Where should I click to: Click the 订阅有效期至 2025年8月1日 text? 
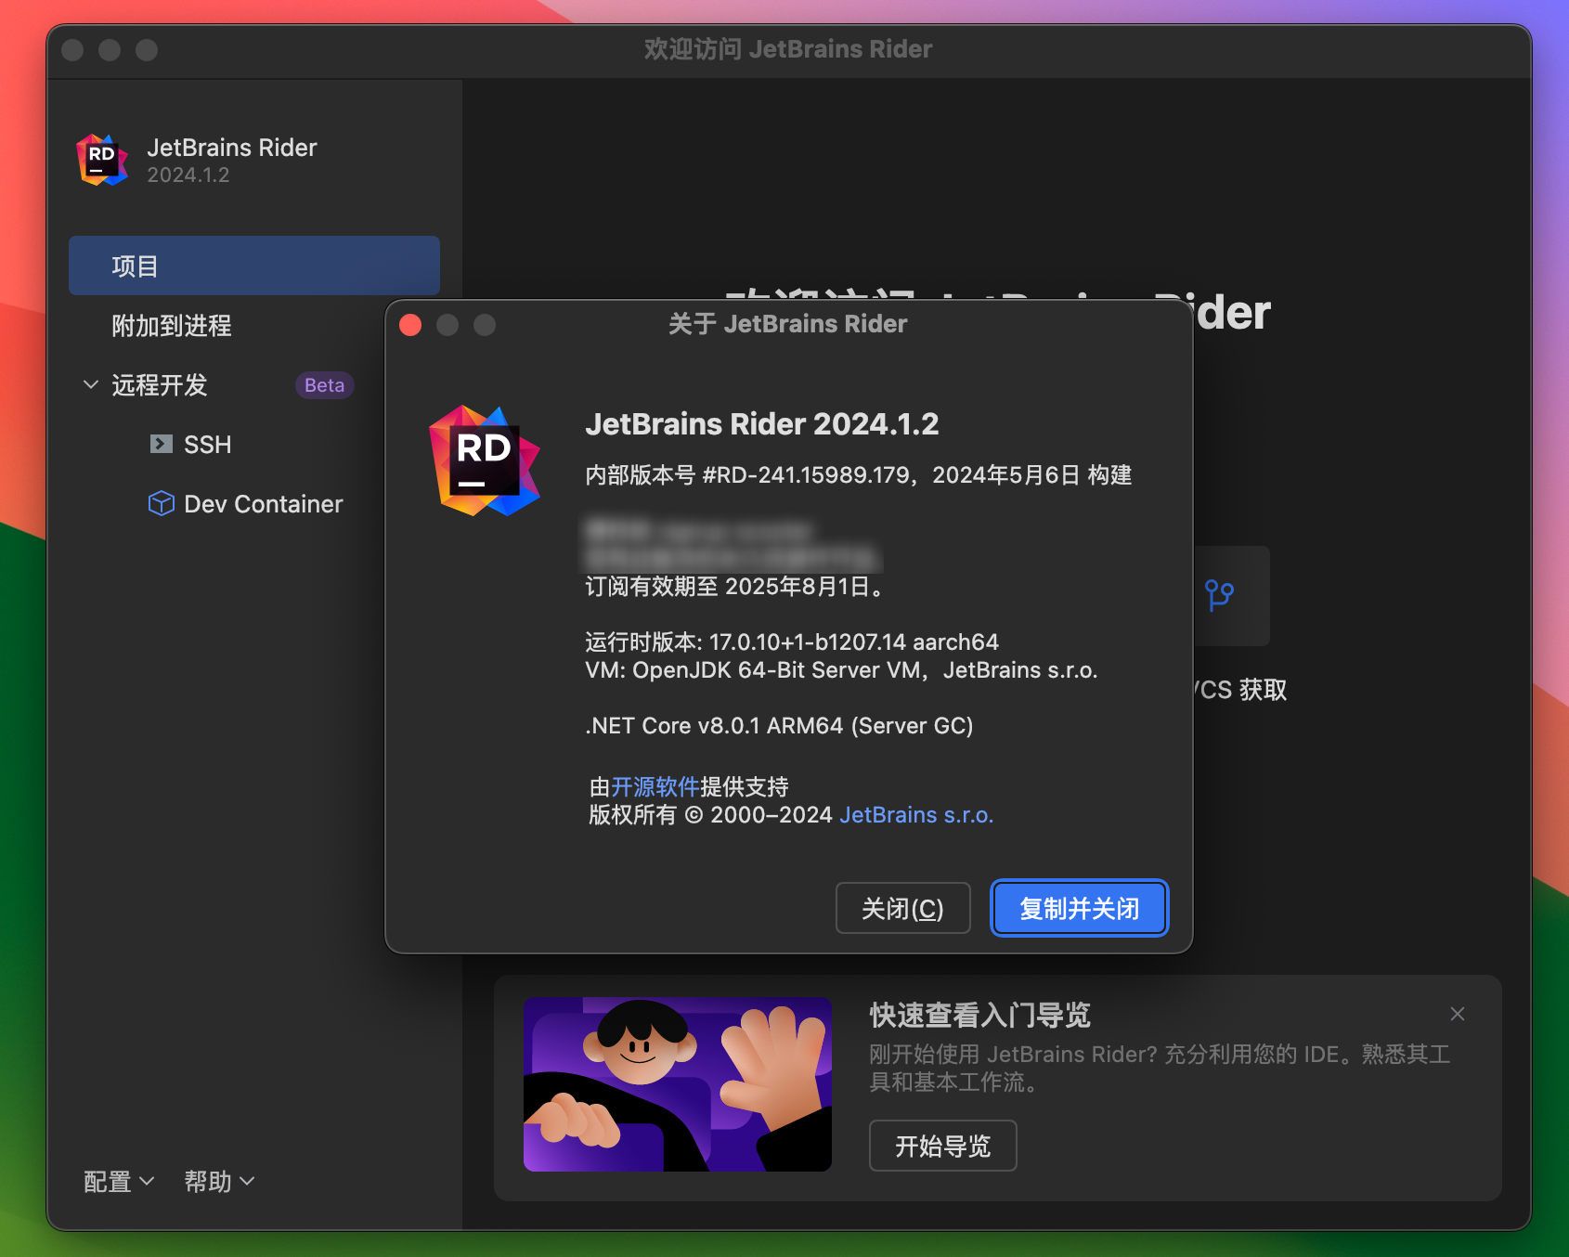click(734, 587)
